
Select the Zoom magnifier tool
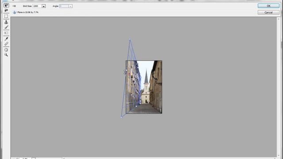click(6, 55)
